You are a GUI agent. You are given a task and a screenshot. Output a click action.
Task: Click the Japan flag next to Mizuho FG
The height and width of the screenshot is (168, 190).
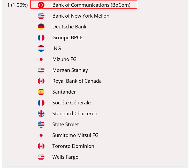pos(41,59)
